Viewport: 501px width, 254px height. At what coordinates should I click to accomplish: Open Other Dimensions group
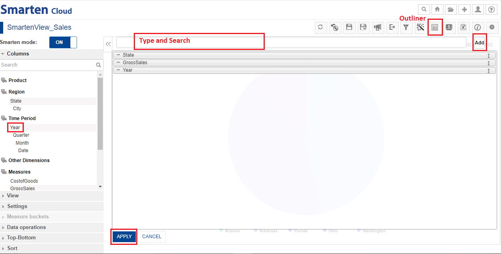(x=4, y=160)
